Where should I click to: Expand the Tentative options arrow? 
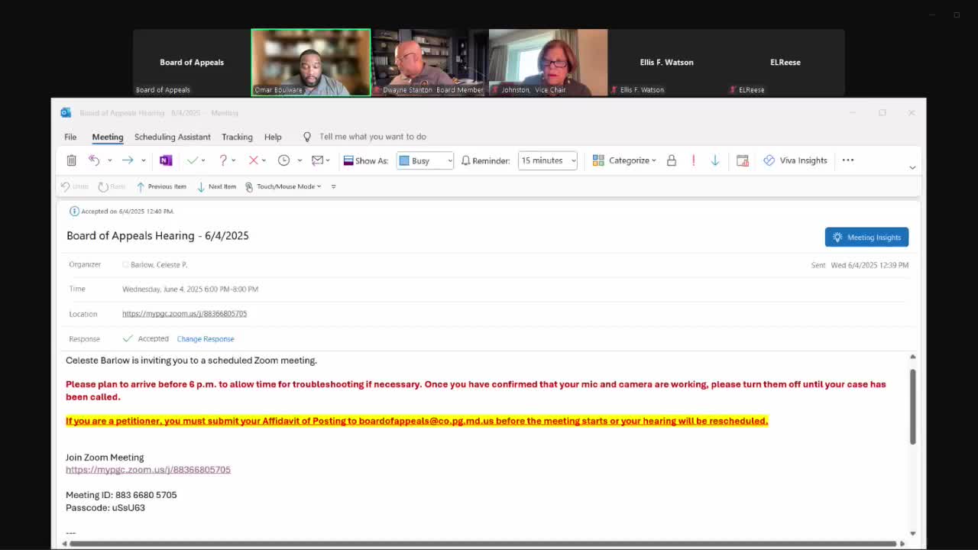pyautogui.click(x=233, y=160)
